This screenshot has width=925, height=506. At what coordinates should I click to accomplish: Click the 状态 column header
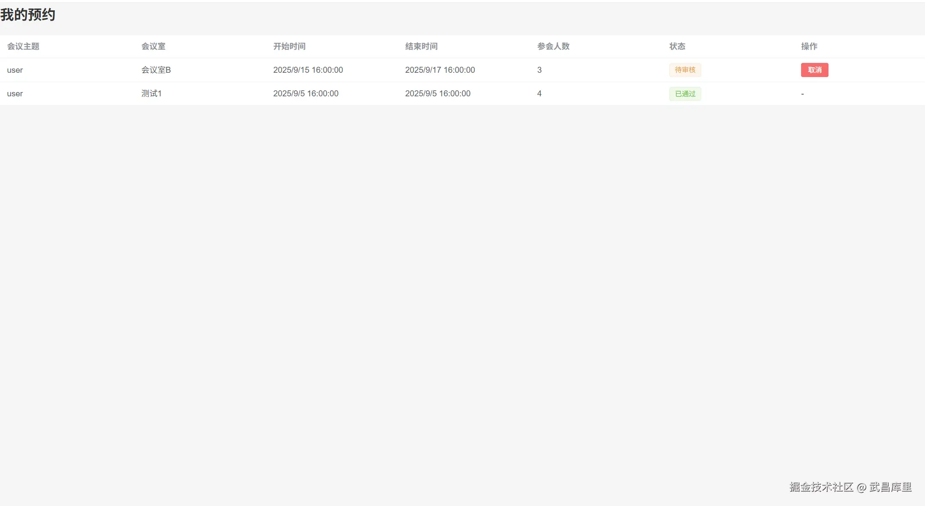pos(677,46)
